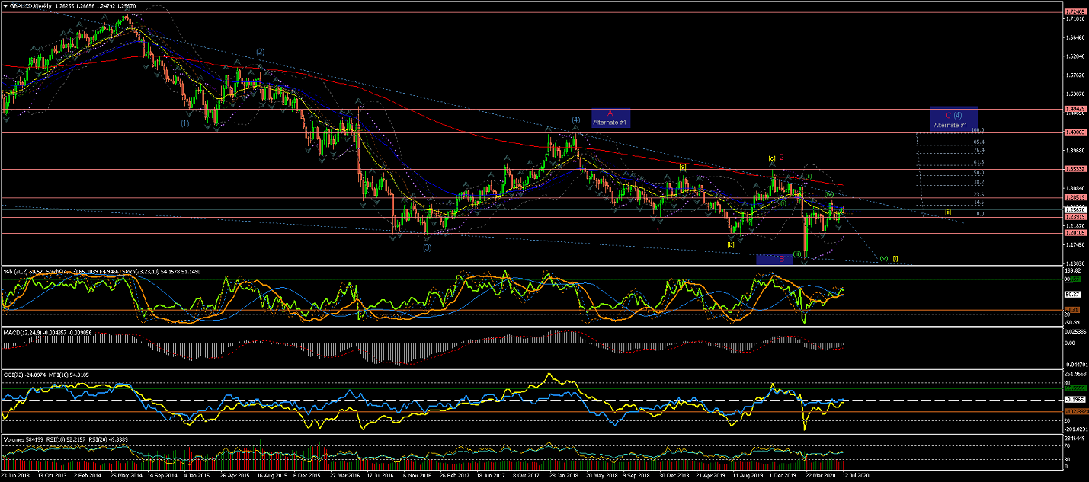Select the blue (3) wave label

(427, 247)
